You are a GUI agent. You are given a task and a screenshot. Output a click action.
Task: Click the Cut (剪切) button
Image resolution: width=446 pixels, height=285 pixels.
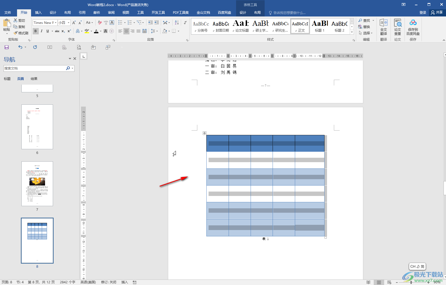point(19,20)
